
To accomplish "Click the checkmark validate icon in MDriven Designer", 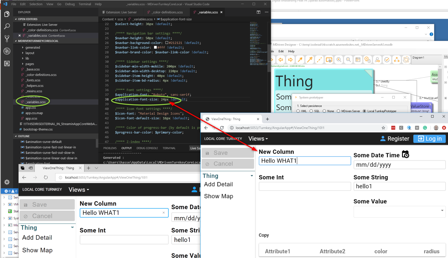I will pyautogui.click(x=387, y=60).
